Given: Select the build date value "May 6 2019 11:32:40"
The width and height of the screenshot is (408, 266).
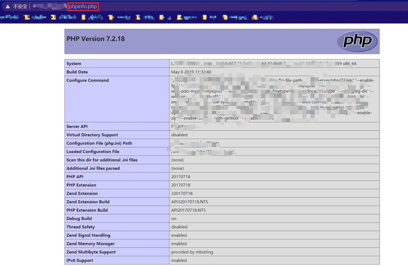Looking at the screenshot, I should tap(191, 72).
